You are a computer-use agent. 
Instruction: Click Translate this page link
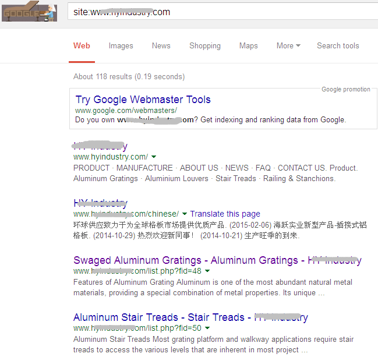225,214
